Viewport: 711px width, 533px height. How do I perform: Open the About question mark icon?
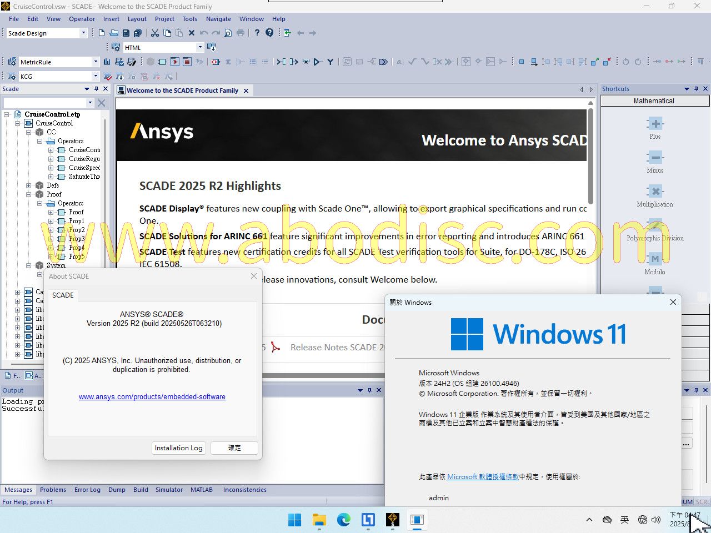tap(257, 33)
